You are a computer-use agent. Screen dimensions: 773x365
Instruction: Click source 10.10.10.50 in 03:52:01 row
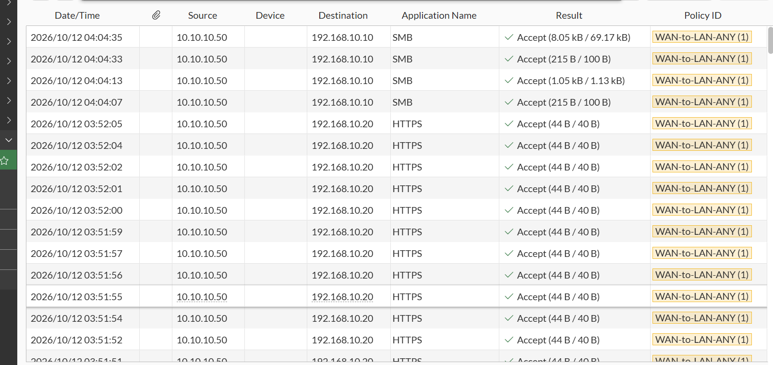202,189
